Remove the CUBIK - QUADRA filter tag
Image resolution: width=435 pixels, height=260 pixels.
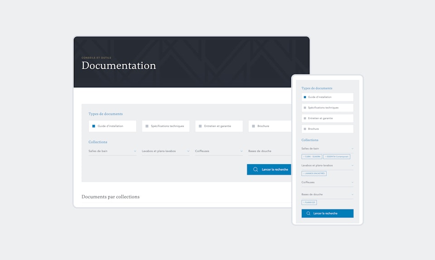tap(304, 156)
